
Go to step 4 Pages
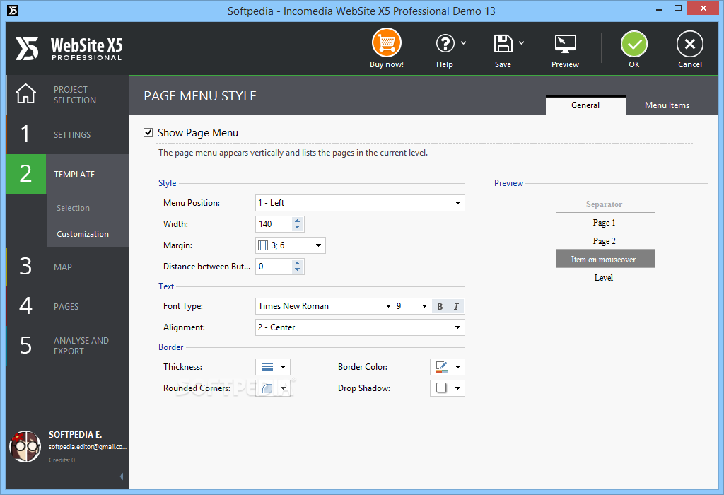[67, 306]
